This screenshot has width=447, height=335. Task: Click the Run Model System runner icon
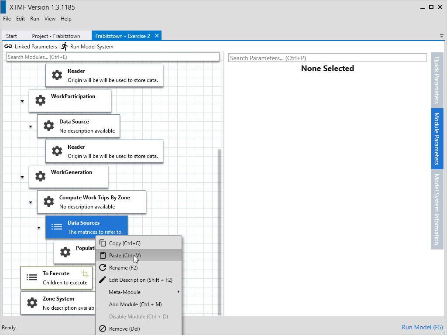pyautogui.click(x=65, y=46)
